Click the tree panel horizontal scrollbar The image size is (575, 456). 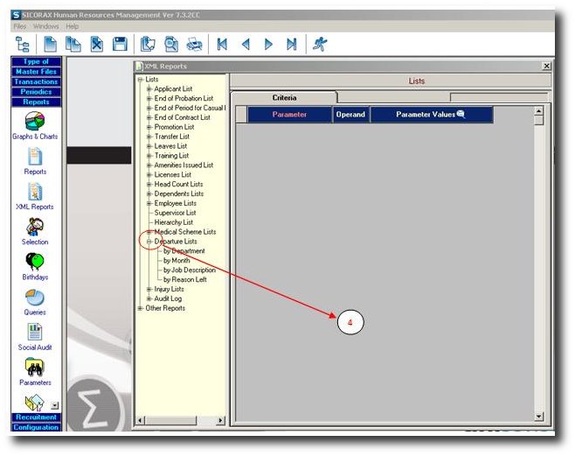tap(179, 421)
